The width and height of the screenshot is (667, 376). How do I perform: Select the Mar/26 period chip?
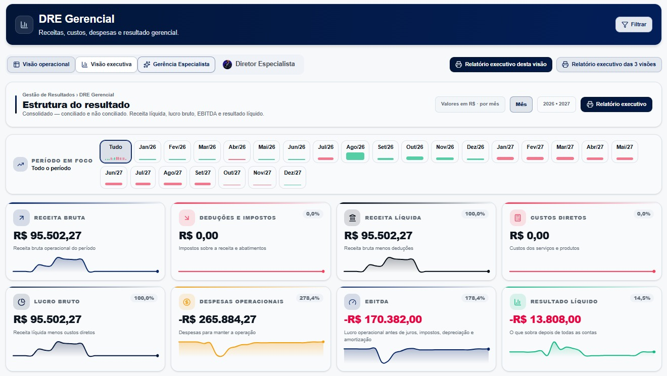207,151
